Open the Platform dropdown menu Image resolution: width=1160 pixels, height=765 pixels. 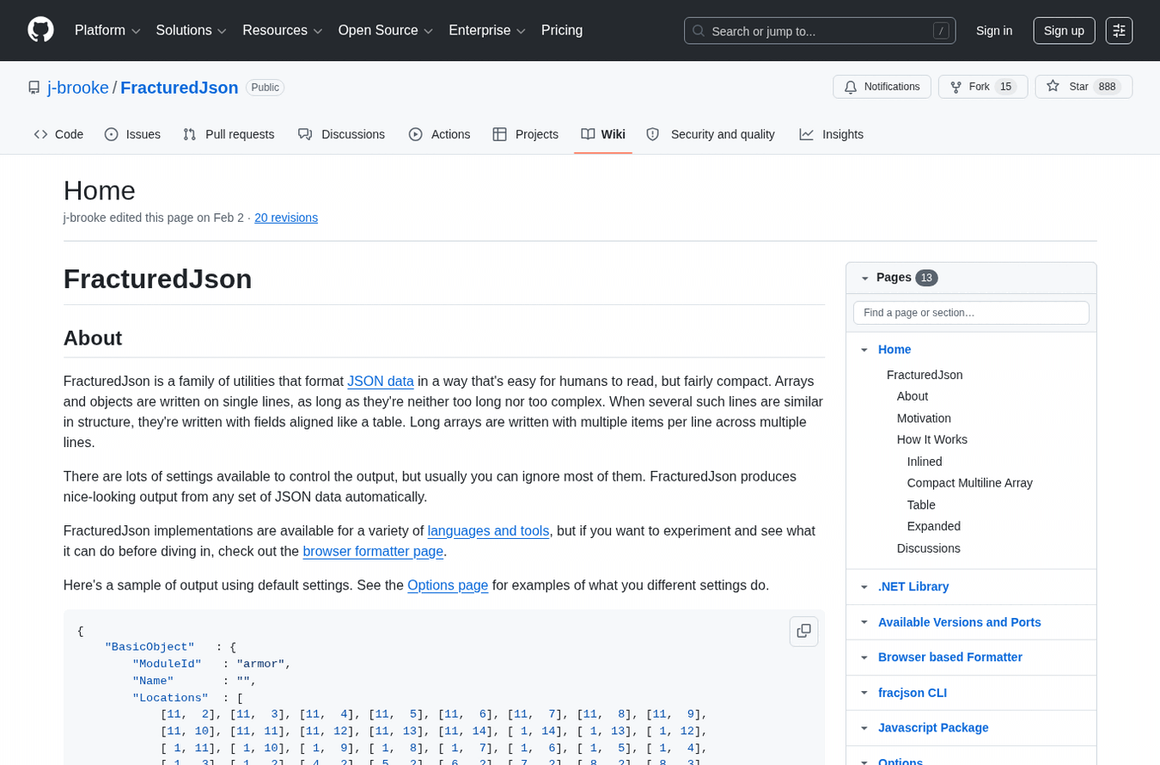tap(107, 30)
